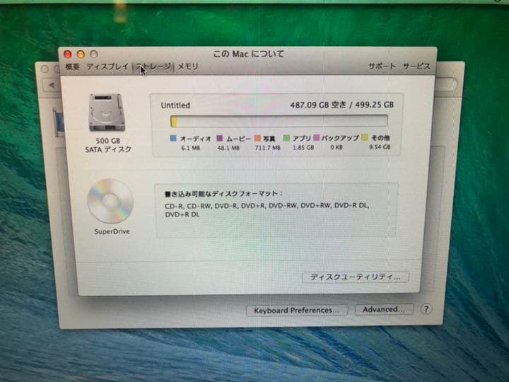The image size is (509, 382).
Task: Click the back arrow in rear window toolbar
Action: [x=51, y=85]
